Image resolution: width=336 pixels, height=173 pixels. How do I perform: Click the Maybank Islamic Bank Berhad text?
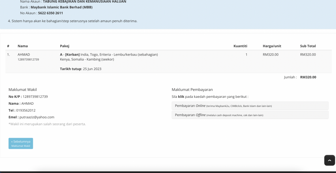coord(61,7)
